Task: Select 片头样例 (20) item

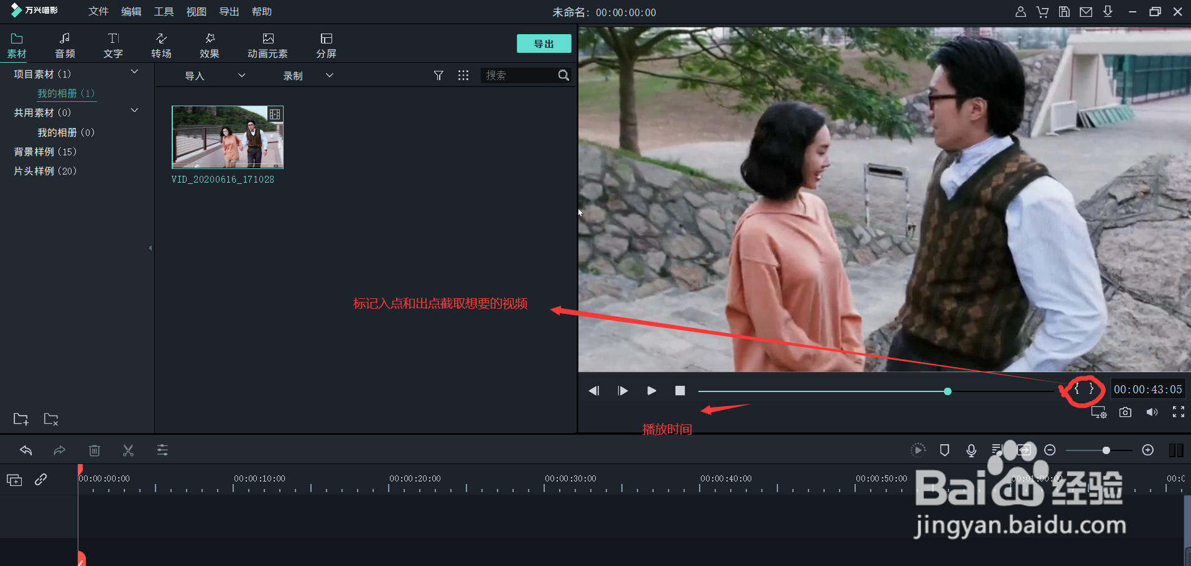Action: [x=45, y=171]
